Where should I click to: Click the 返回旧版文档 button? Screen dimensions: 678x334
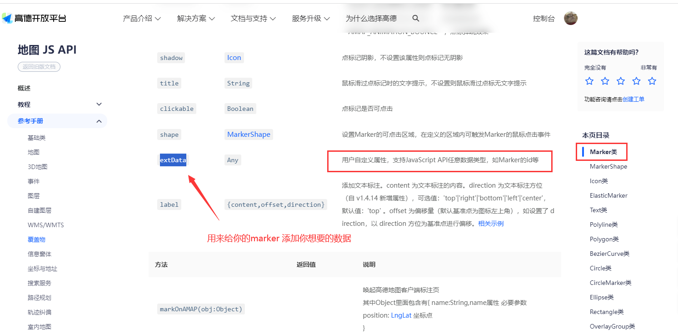click(39, 66)
